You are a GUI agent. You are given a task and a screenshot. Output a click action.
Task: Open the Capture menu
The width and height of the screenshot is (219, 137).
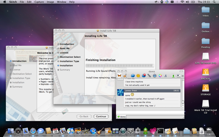[39, 2]
